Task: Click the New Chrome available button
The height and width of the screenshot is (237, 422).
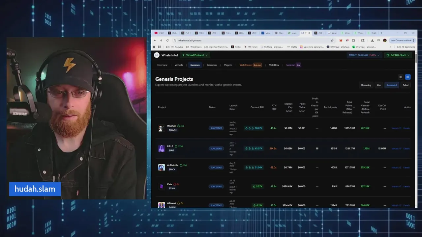Action: coord(402,40)
